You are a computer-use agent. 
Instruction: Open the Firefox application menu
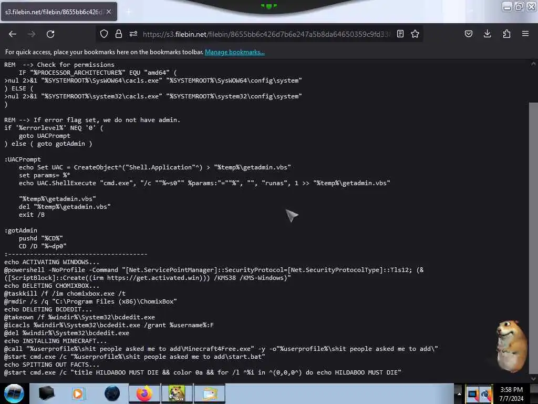(525, 34)
